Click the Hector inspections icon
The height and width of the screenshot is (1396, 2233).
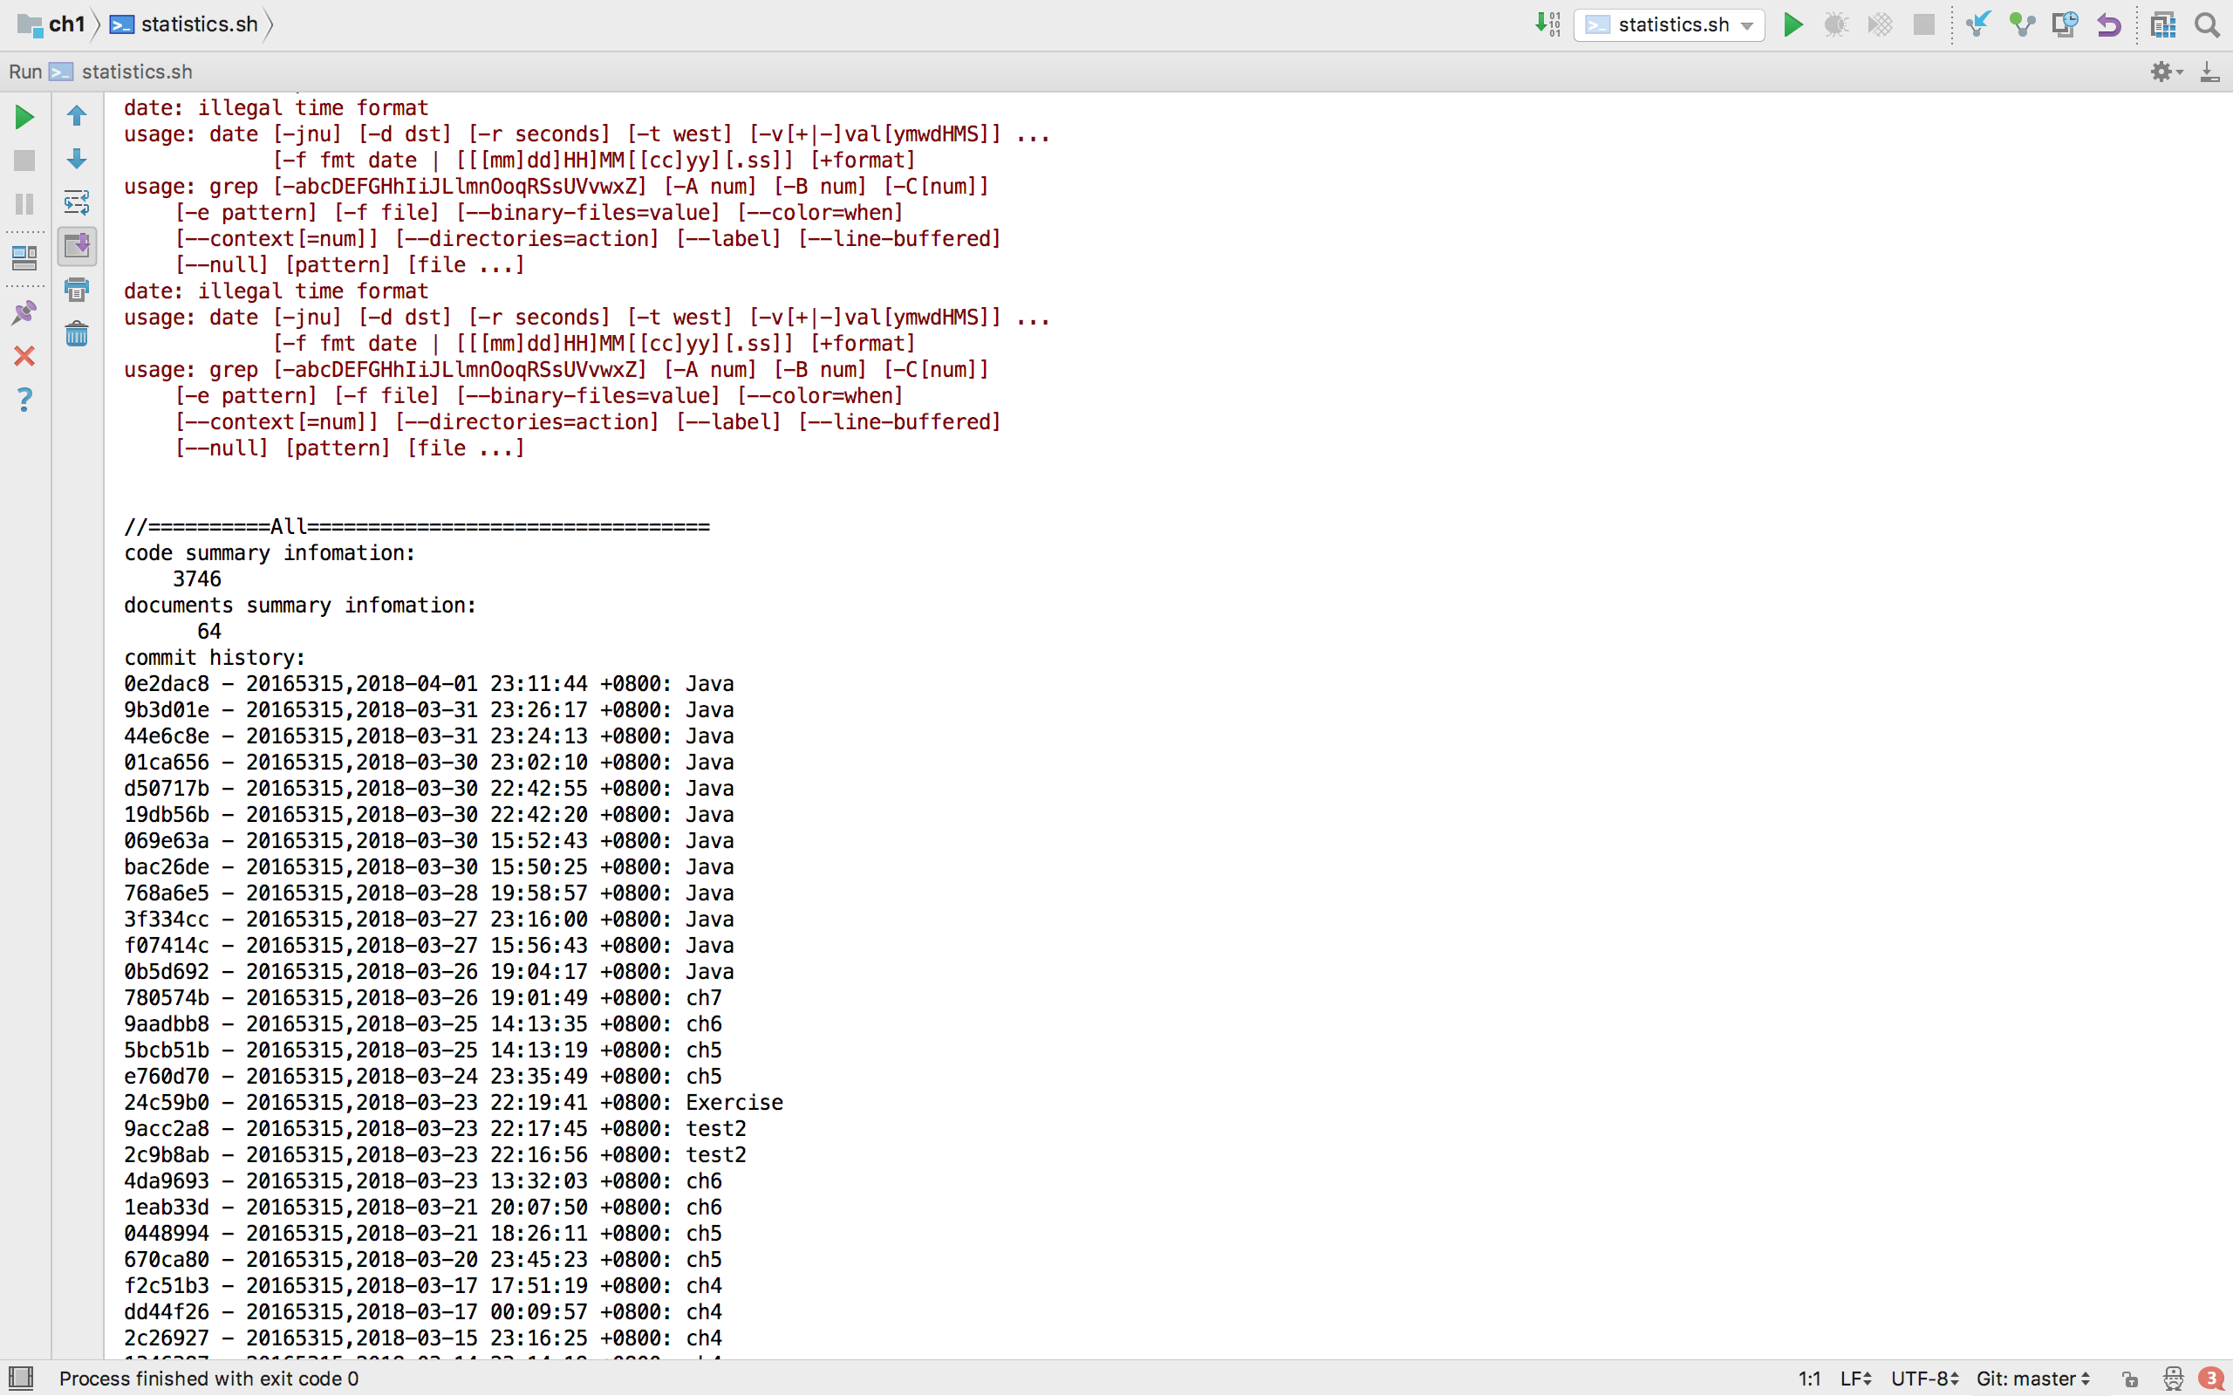[2173, 1379]
